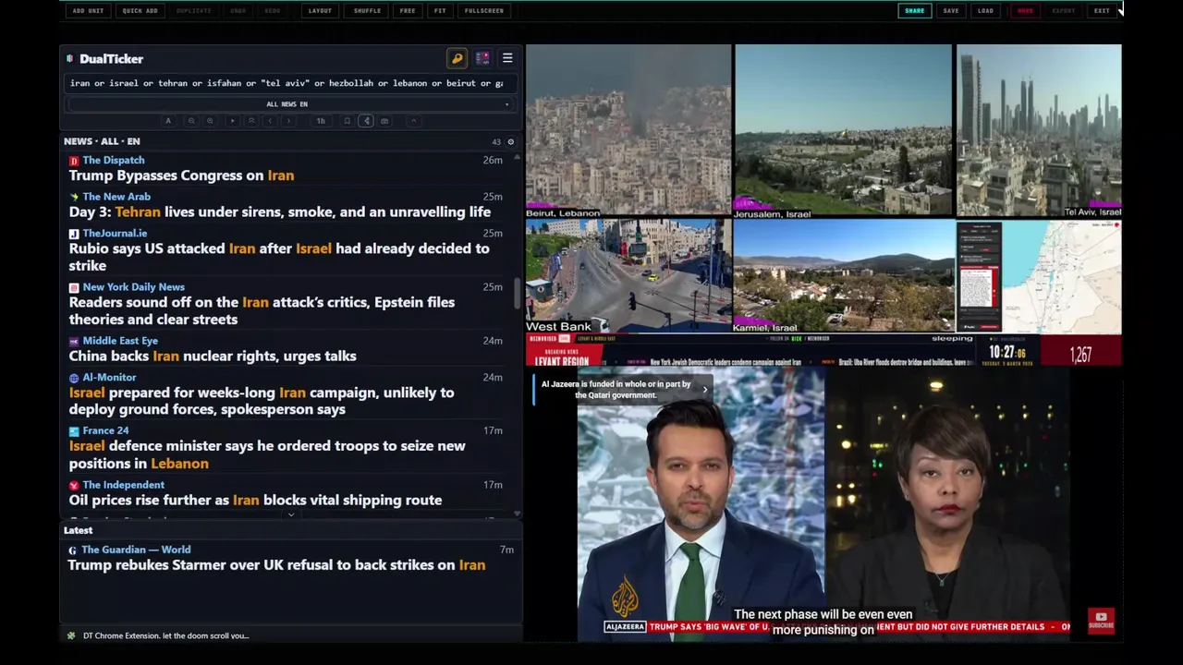
Task: Click The Guardian — World source icon
Action: coord(72,550)
